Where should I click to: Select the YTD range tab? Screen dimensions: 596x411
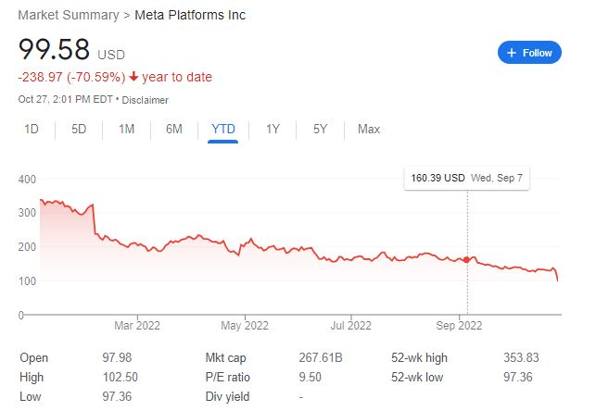pos(223,130)
